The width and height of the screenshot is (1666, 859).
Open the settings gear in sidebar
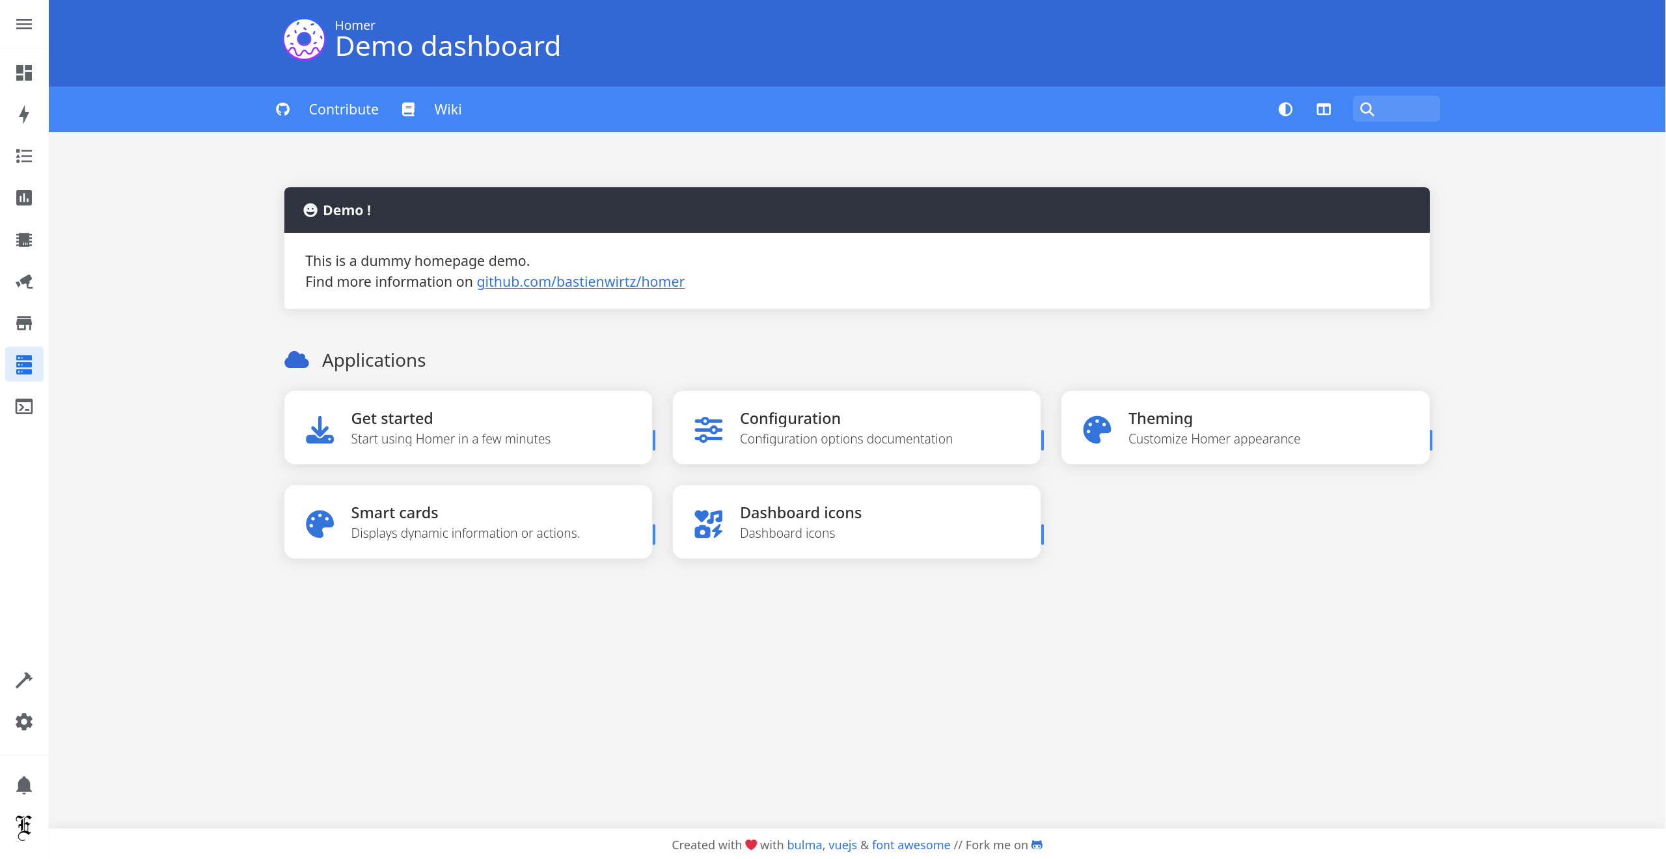(24, 722)
